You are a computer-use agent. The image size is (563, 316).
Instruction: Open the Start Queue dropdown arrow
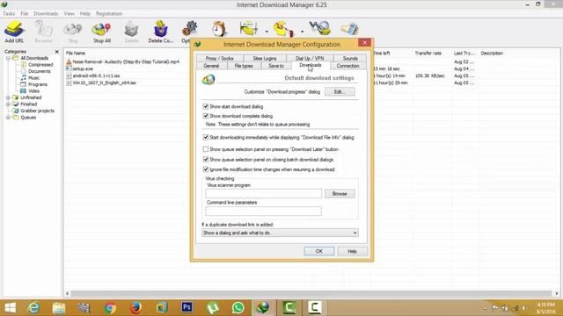click(x=267, y=32)
